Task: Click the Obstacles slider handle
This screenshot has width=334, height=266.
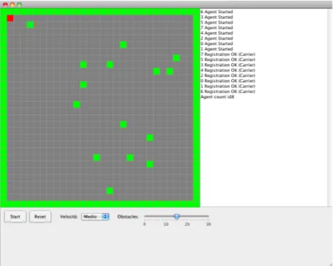Action: (176, 216)
